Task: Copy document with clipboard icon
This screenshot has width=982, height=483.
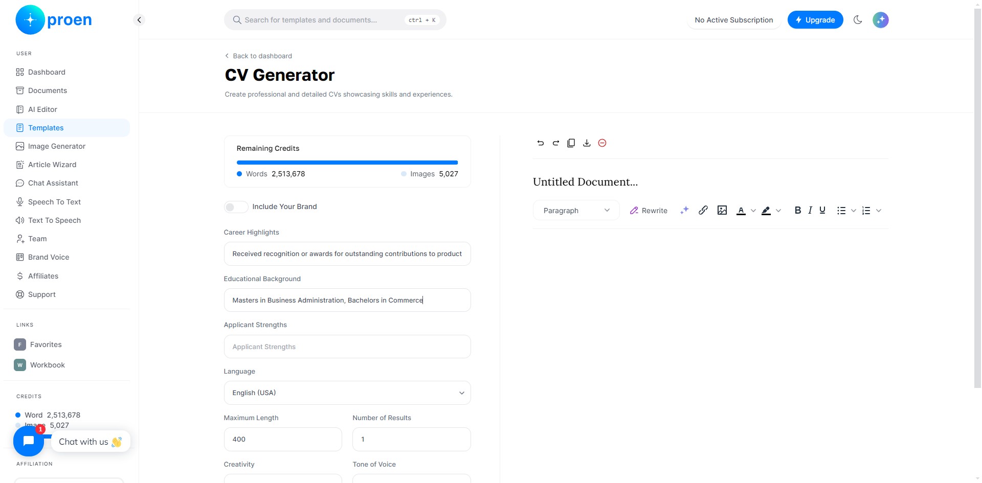Action: tap(571, 143)
